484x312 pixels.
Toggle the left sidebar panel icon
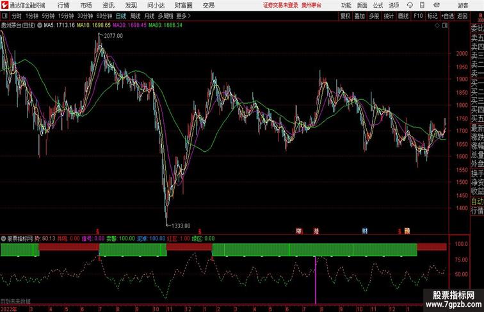coord(4,16)
